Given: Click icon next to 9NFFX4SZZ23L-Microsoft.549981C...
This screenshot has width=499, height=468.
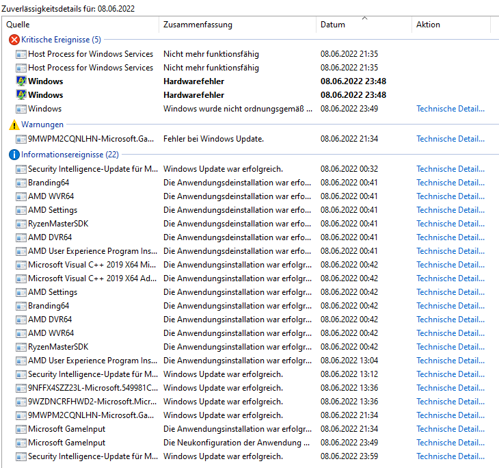Looking at the screenshot, I should tap(21, 389).
